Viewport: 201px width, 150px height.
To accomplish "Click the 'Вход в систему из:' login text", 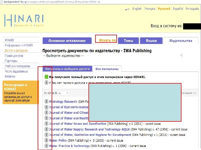I will [167, 26].
